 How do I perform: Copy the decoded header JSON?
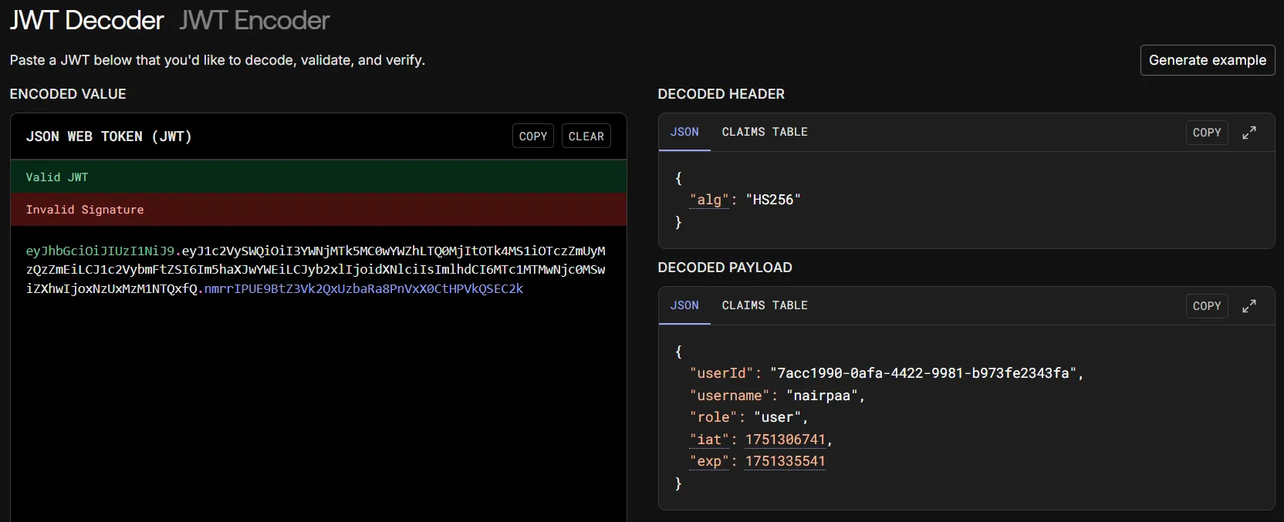[x=1207, y=133]
